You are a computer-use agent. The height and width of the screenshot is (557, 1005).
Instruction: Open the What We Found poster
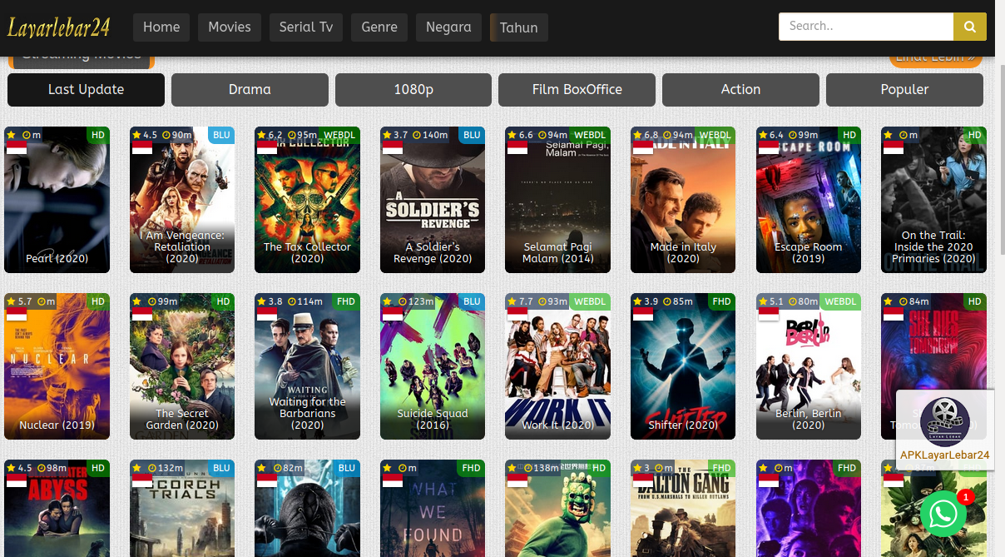433,508
